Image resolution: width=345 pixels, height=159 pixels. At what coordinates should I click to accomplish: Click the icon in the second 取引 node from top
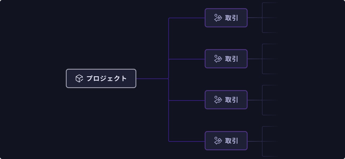(218, 59)
